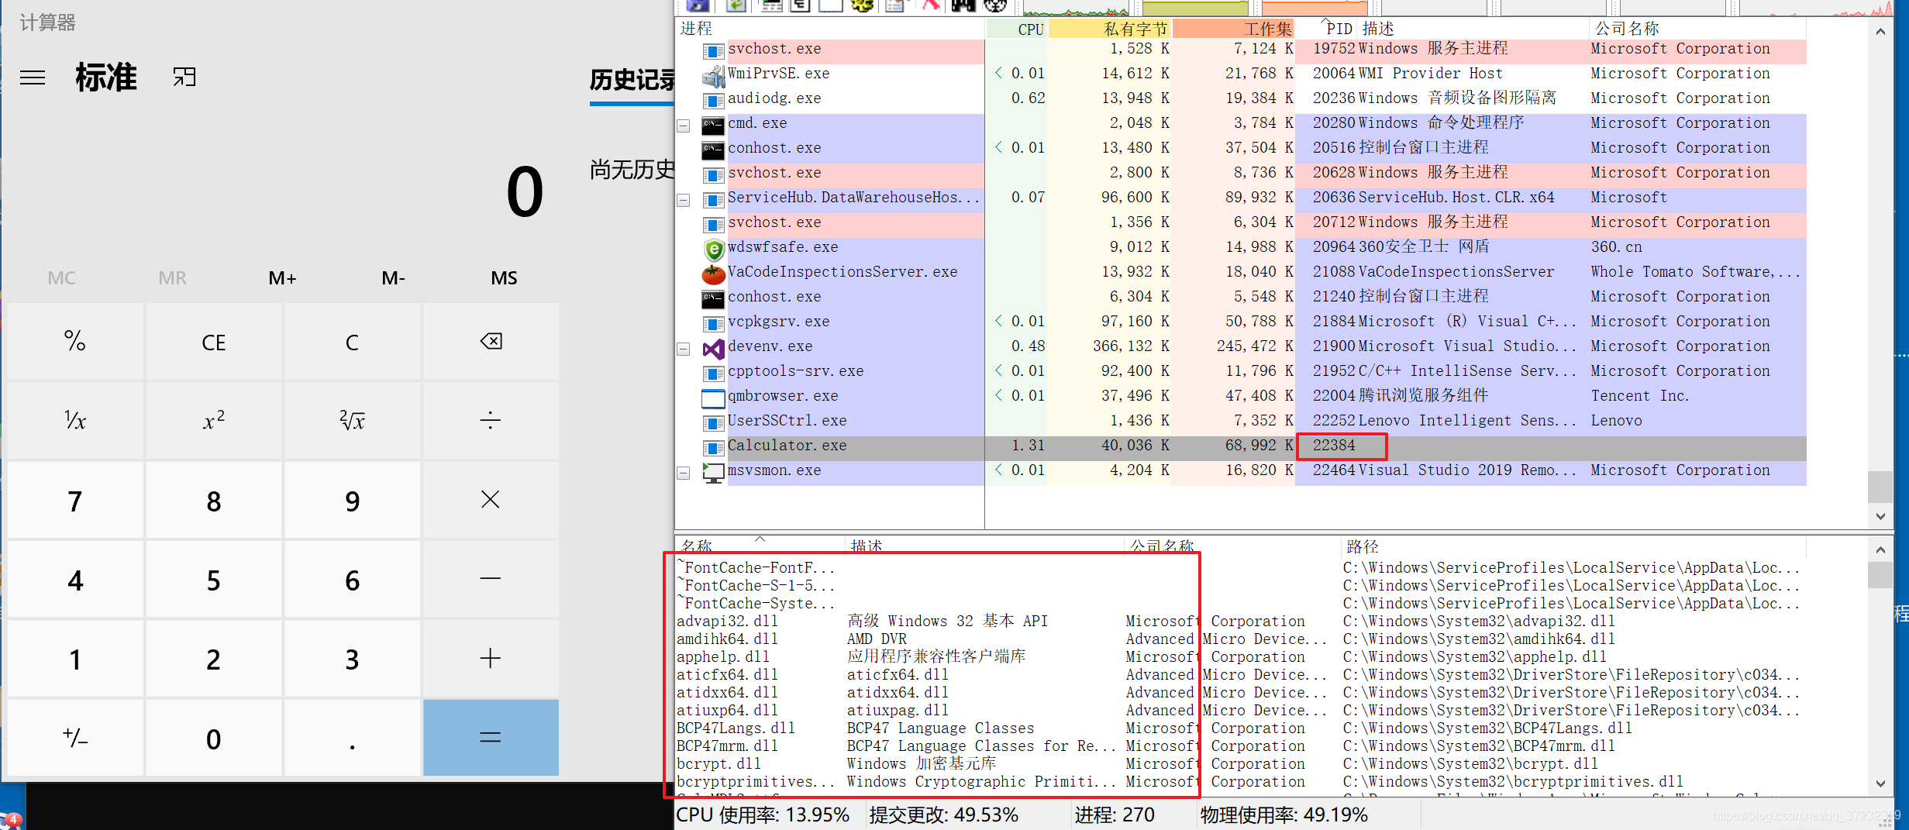
Task: Toggle Calculator keep-on-top mode icon
Action: [184, 77]
